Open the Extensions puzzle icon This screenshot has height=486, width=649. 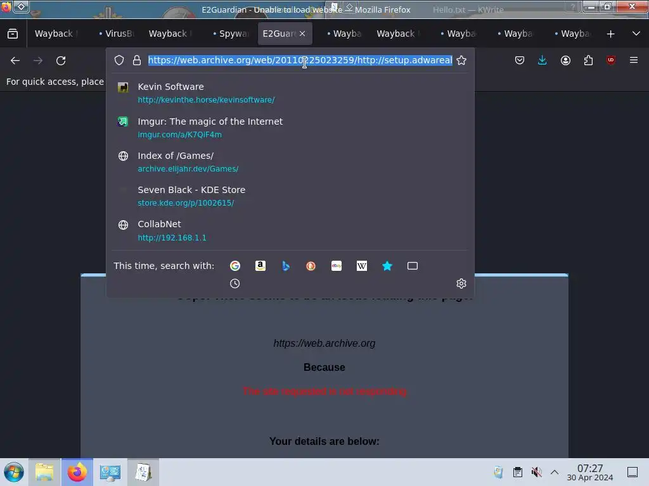coord(588,60)
